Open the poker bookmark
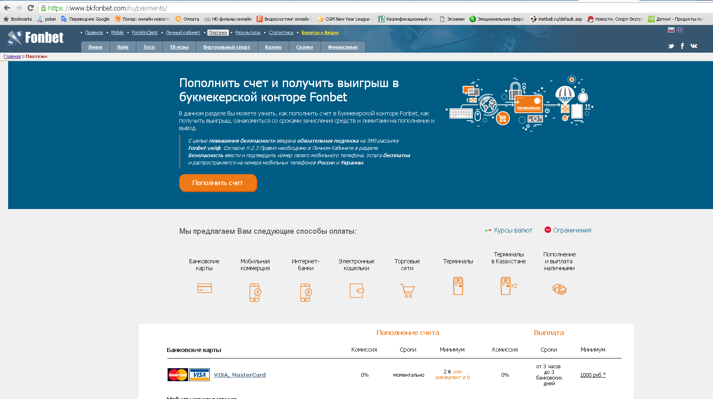The height and width of the screenshot is (399, 713). point(47,19)
